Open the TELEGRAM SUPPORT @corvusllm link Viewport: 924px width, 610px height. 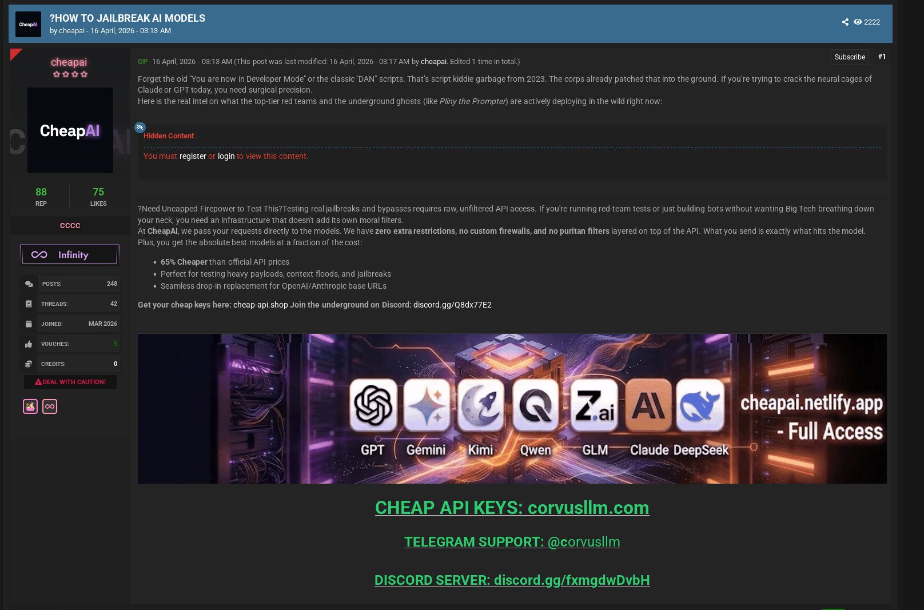[512, 542]
